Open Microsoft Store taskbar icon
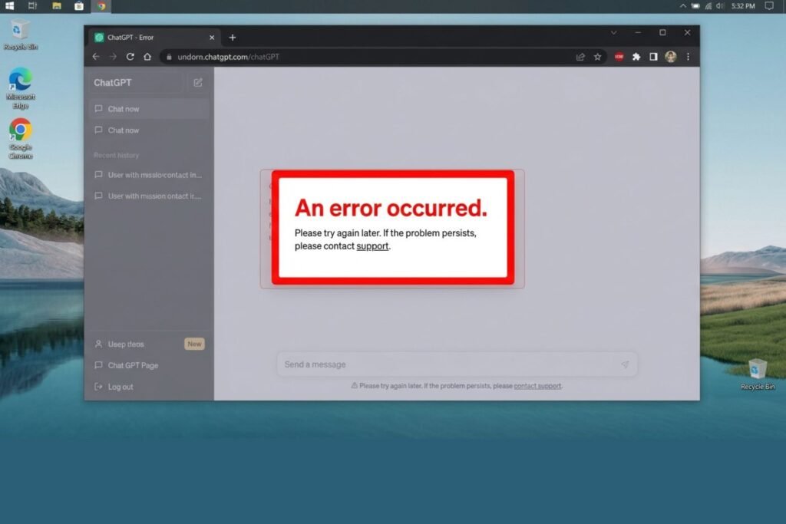Viewport: 786px width, 524px height. click(x=79, y=6)
